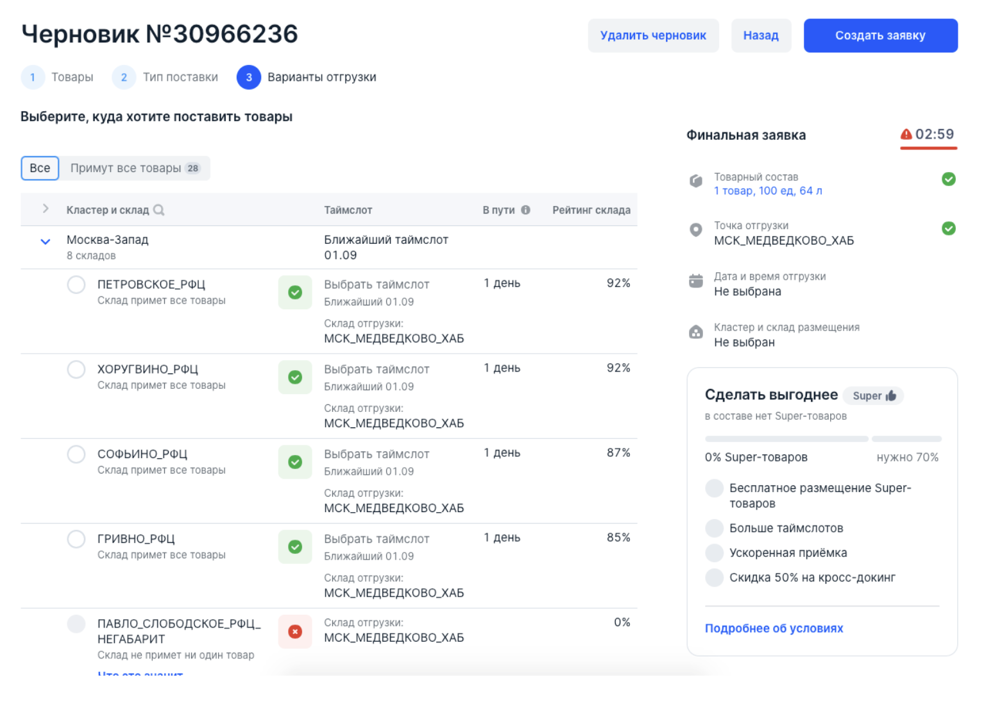Click Не выбран under Кластер и склад размещения
Screen dimensions: 993x702
(x=744, y=342)
